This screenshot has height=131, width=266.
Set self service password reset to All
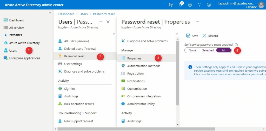pyautogui.click(x=224, y=50)
